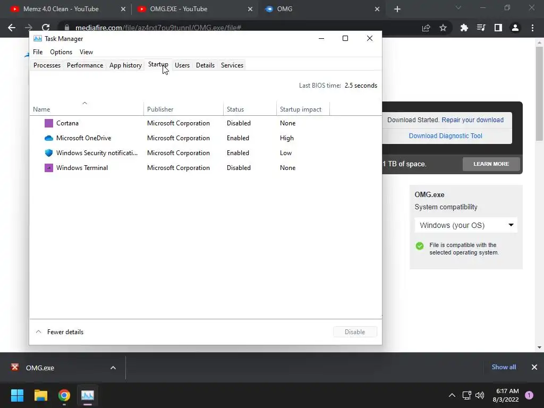
Task: Click the mediafire.com address bar URL
Action: point(158,28)
